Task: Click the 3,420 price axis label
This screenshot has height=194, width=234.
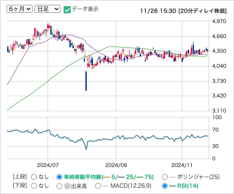Action: pyautogui.click(x=219, y=96)
